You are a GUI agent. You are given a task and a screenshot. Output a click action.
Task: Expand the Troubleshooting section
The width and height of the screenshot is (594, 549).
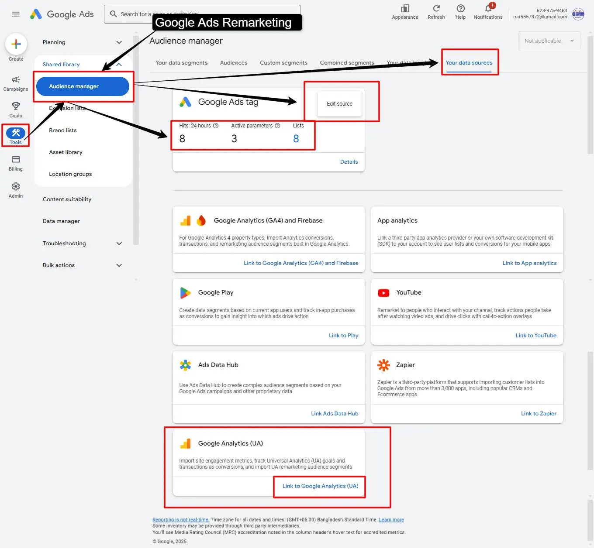pyautogui.click(x=119, y=244)
